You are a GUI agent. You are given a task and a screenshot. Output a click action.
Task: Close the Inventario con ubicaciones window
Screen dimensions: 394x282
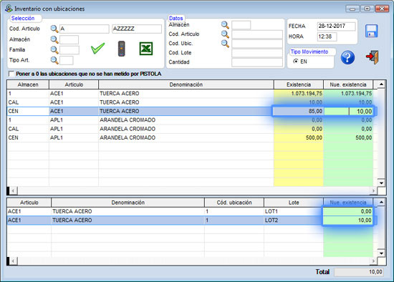(382, 9)
